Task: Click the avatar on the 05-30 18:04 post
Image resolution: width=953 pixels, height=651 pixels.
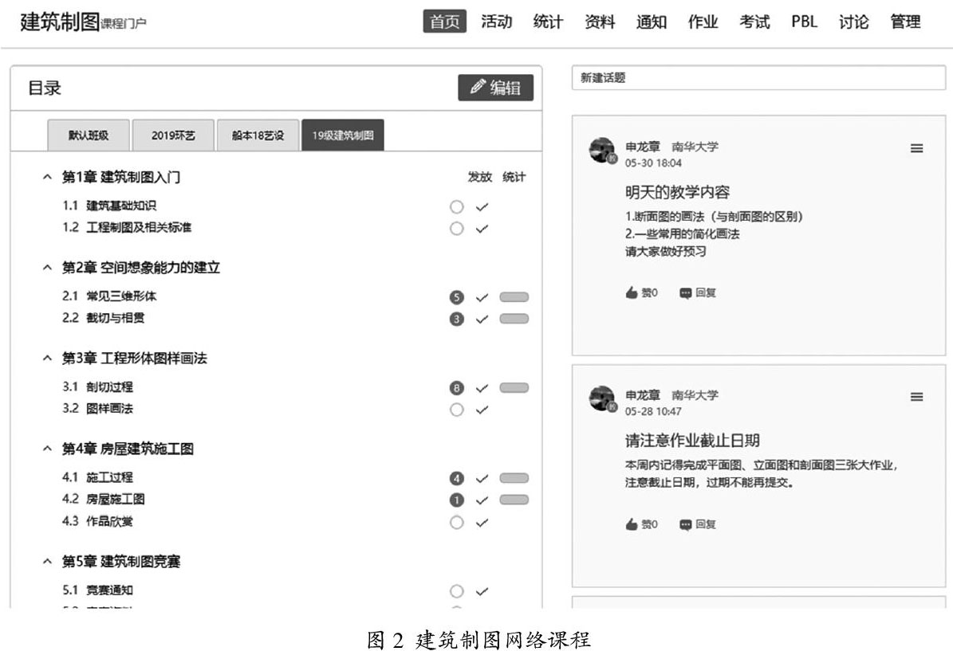Action: (x=602, y=151)
